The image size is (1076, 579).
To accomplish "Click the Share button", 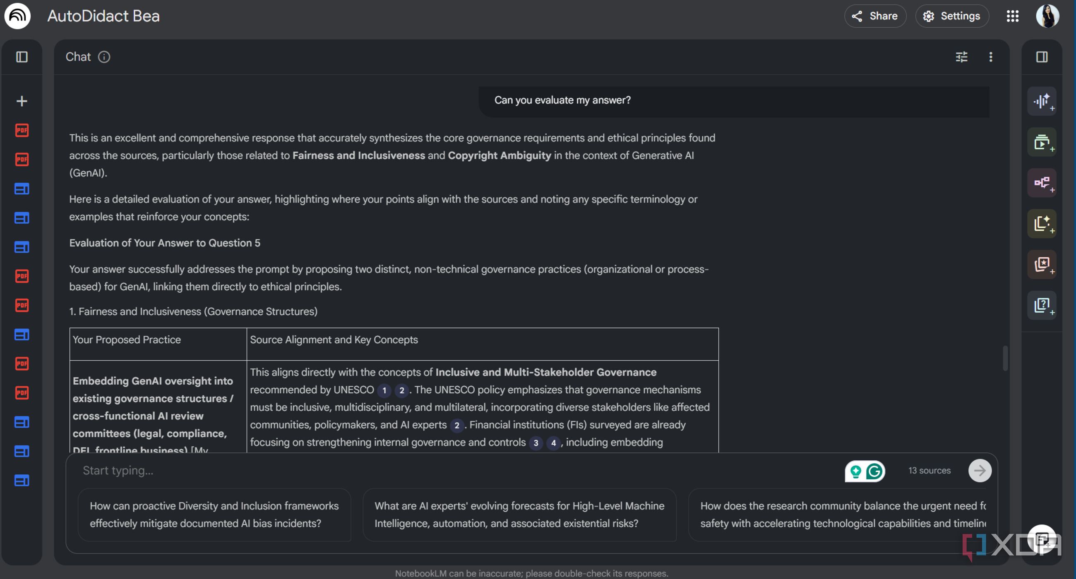I will [875, 16].
